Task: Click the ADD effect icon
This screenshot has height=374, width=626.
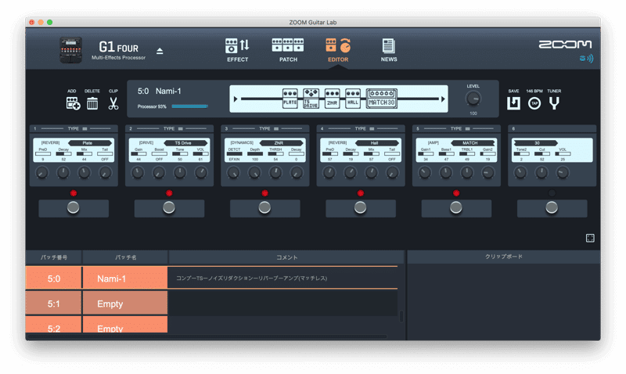Action: pyautogui.click(x=73, y=103)
